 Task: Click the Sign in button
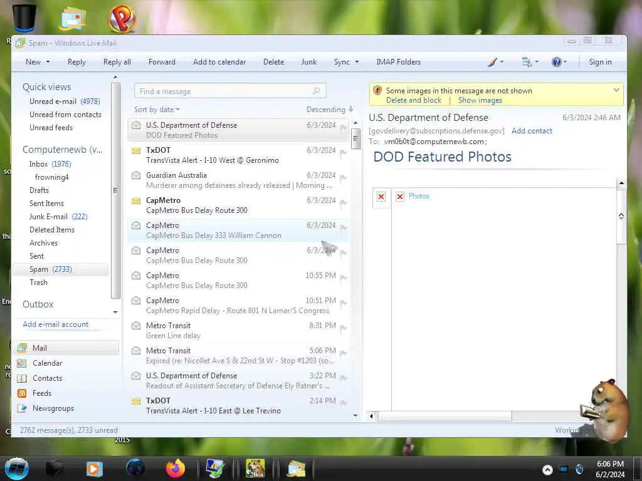[x=600, y=62]
